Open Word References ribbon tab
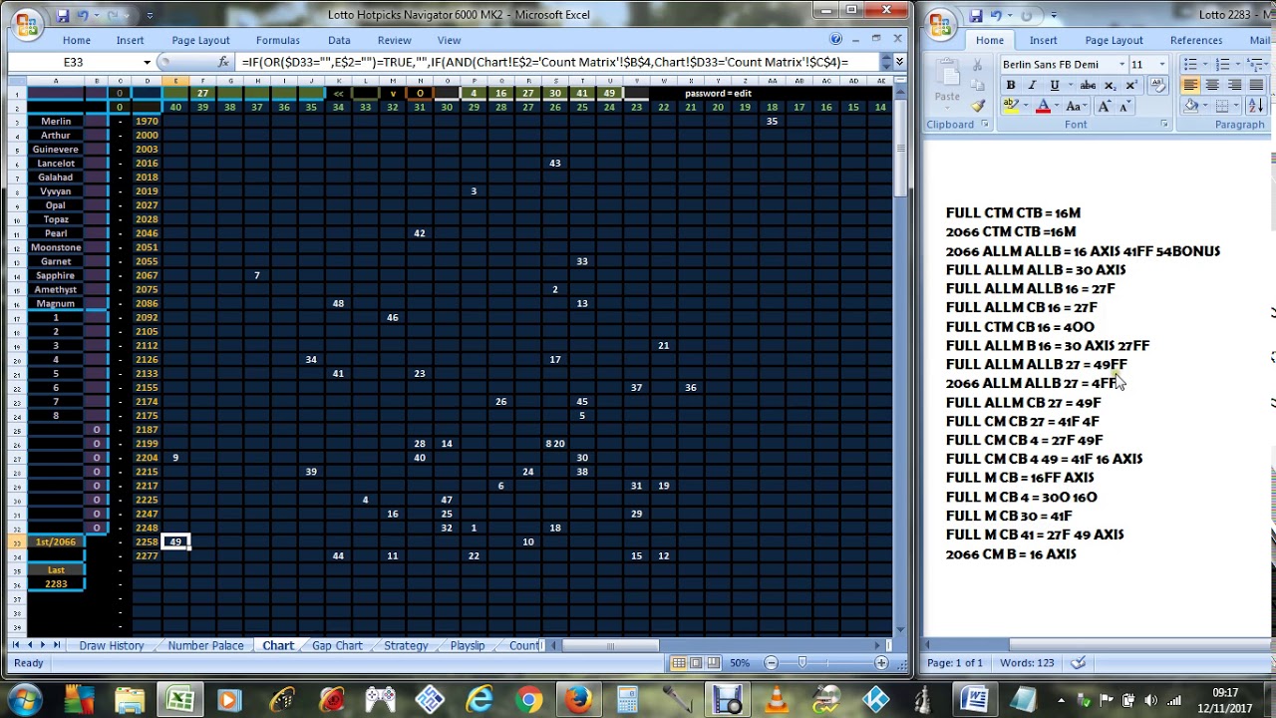This screenshot has width=1276, height=718. pyautogui.click(x=1195, y=40)
